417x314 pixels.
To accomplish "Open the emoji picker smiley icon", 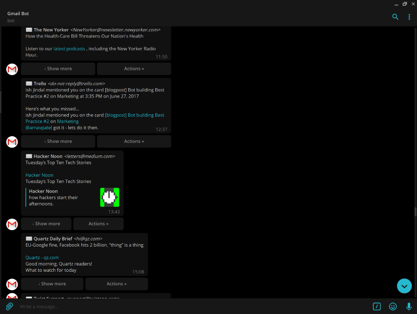I will (x=393, y=307).
